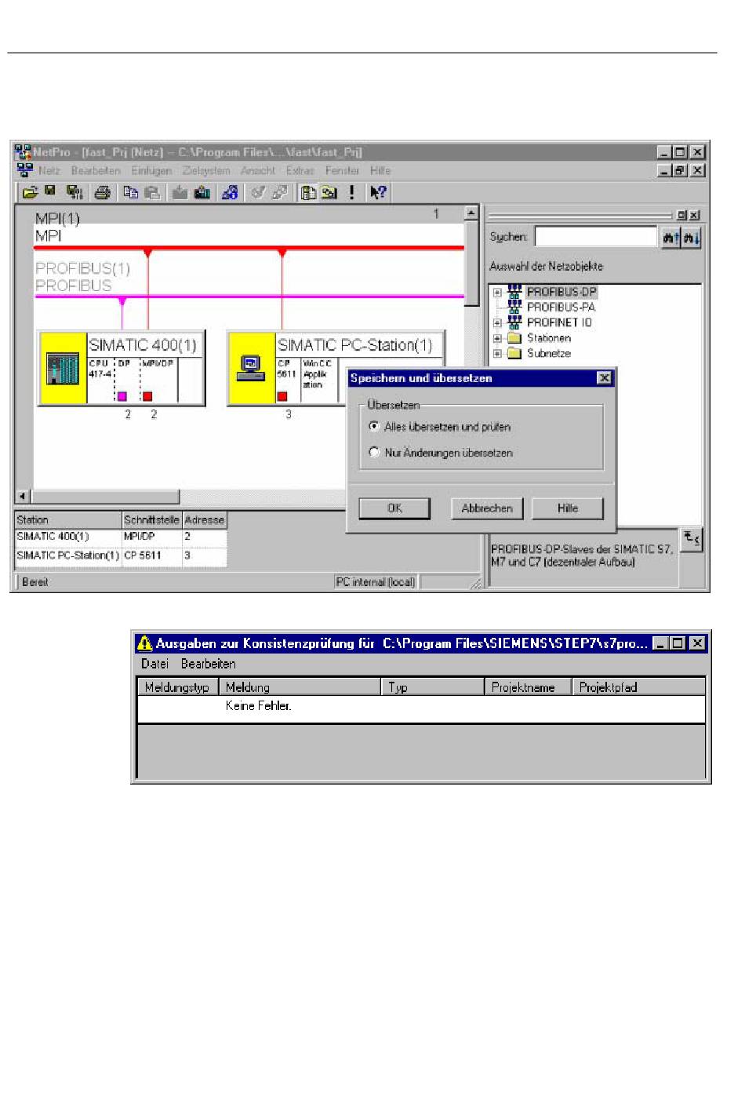The height and width of the screenshot is (1096, 745).
Task: Click the network info toolbar icon
Action: pos(230,192)
